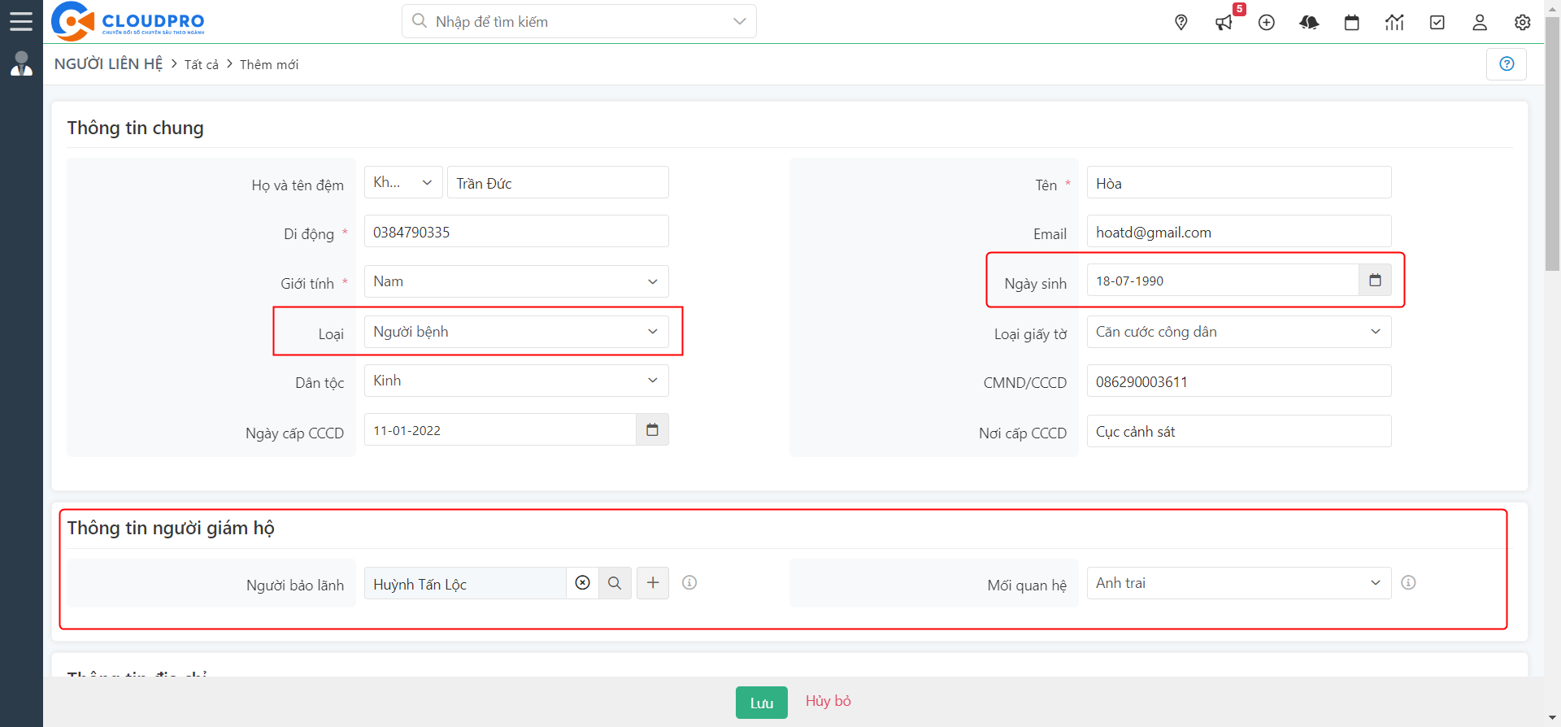Clear the Huỳnh Tấn Lộc guardian selection

tap(582, 583)
